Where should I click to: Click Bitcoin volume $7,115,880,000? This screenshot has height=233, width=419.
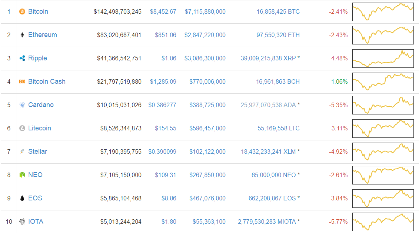(x=205, y=12)
